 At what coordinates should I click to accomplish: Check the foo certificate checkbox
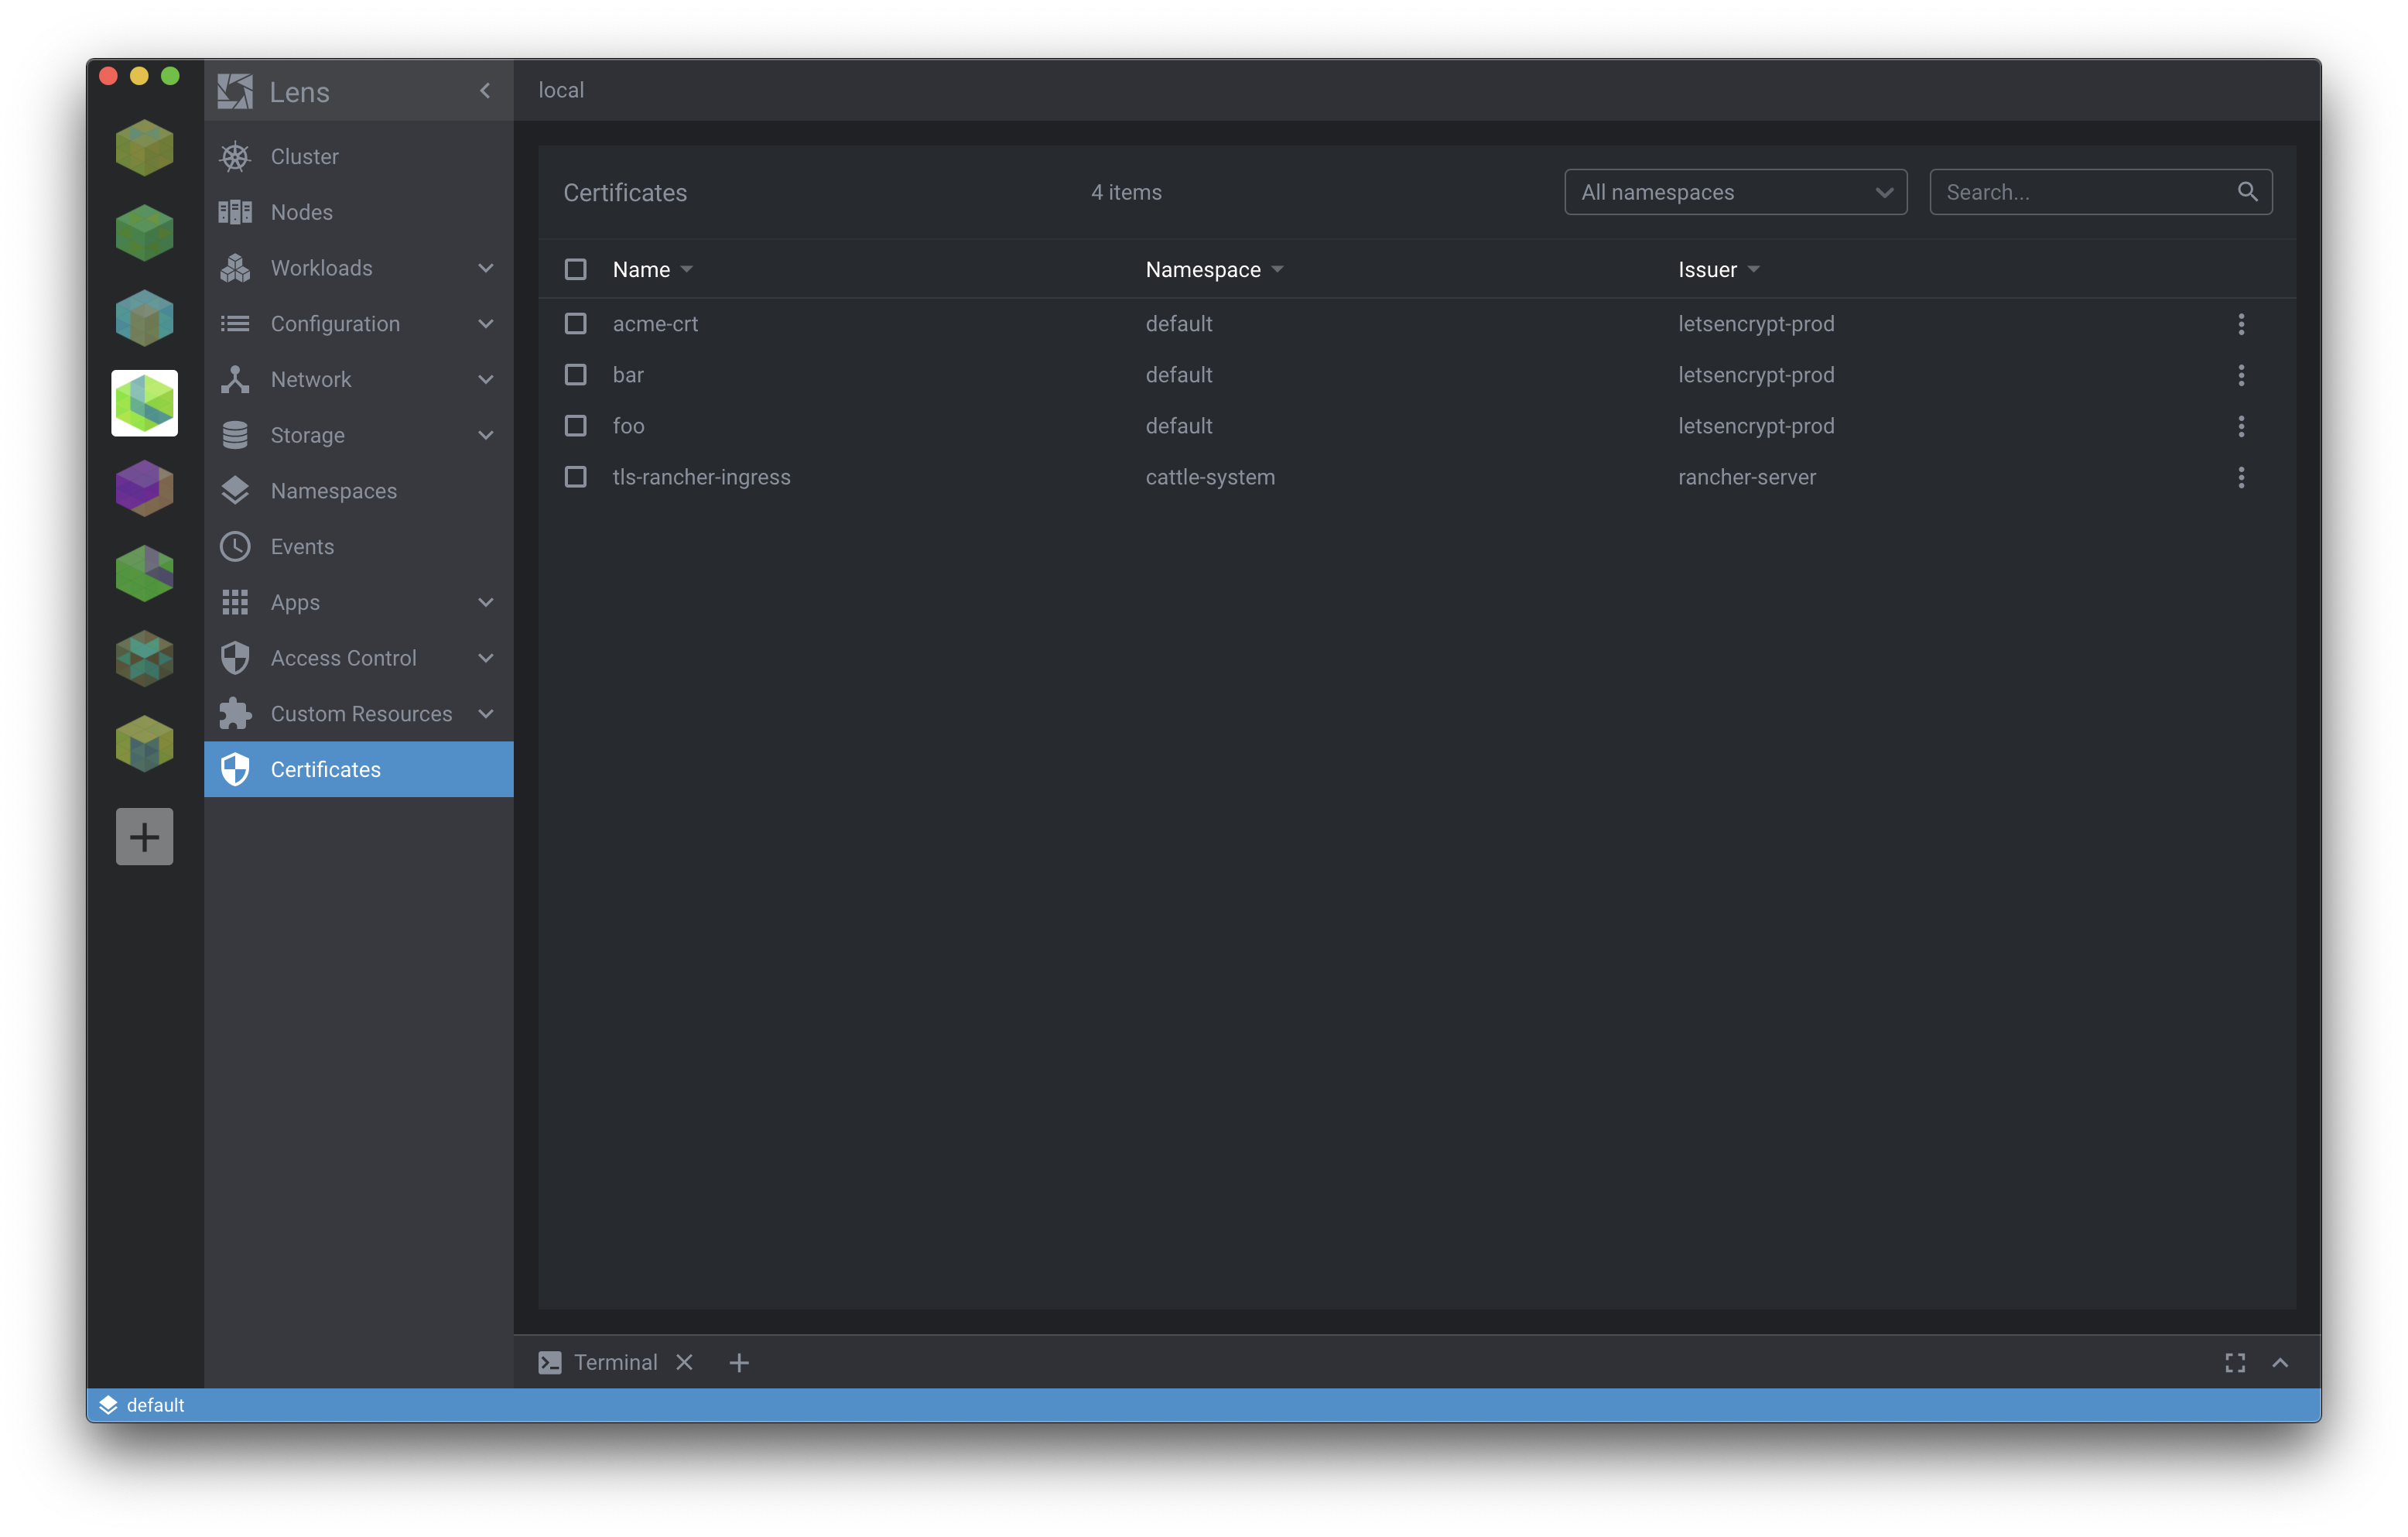(575, 426)
